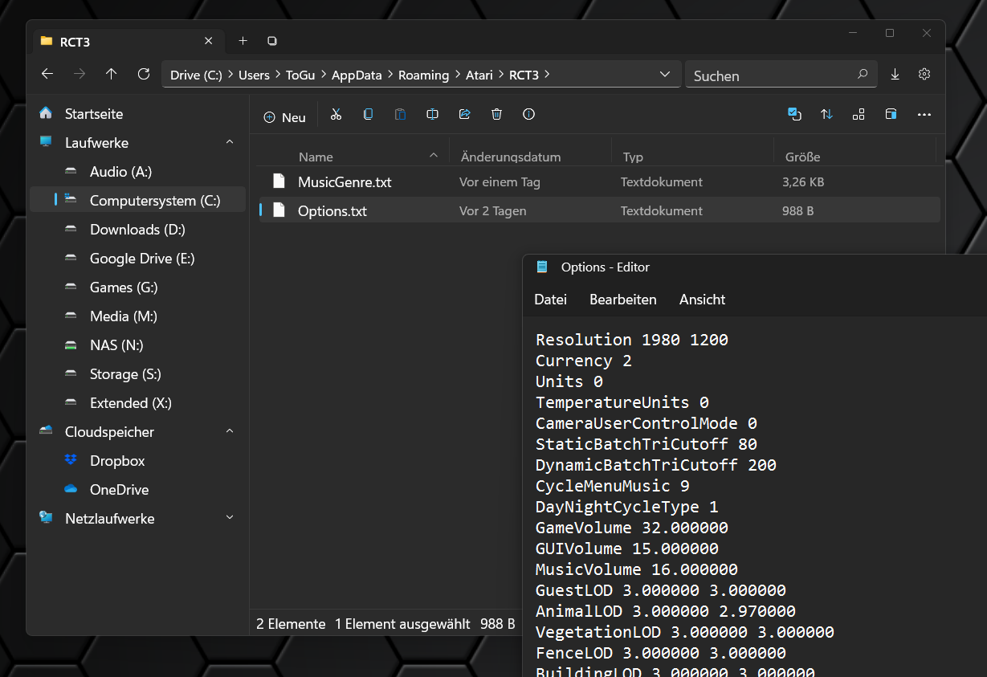This screenshot has width=987, height=677.
Task: Sort by Typ column header
Action: click(633, 157)
